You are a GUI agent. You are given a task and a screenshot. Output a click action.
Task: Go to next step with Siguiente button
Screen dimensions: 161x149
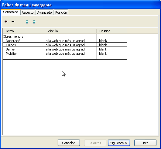[119, 143]
